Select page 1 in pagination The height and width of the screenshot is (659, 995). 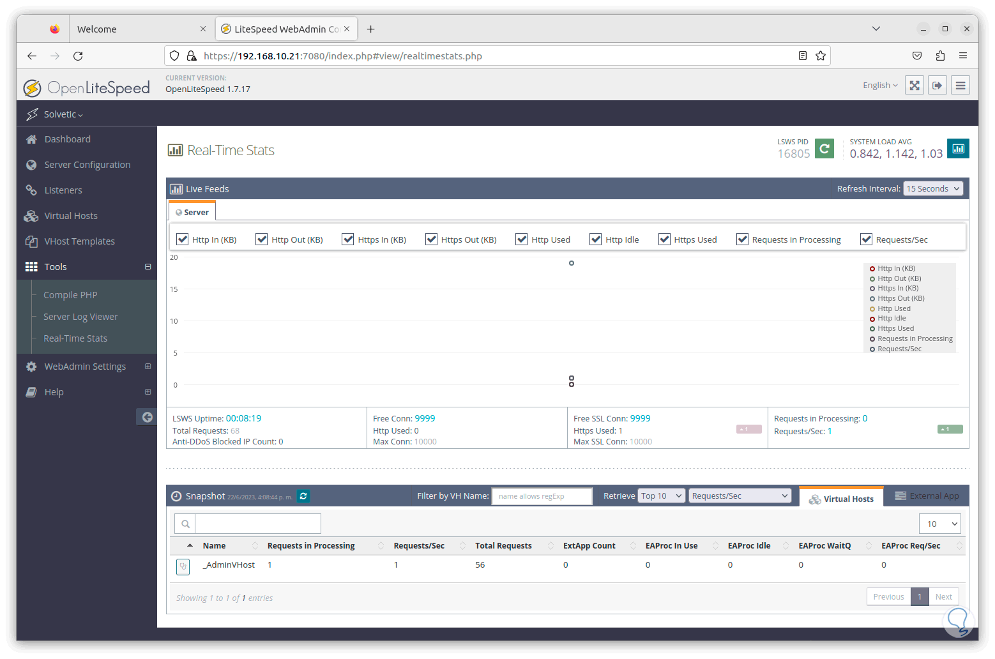[920, 597]
